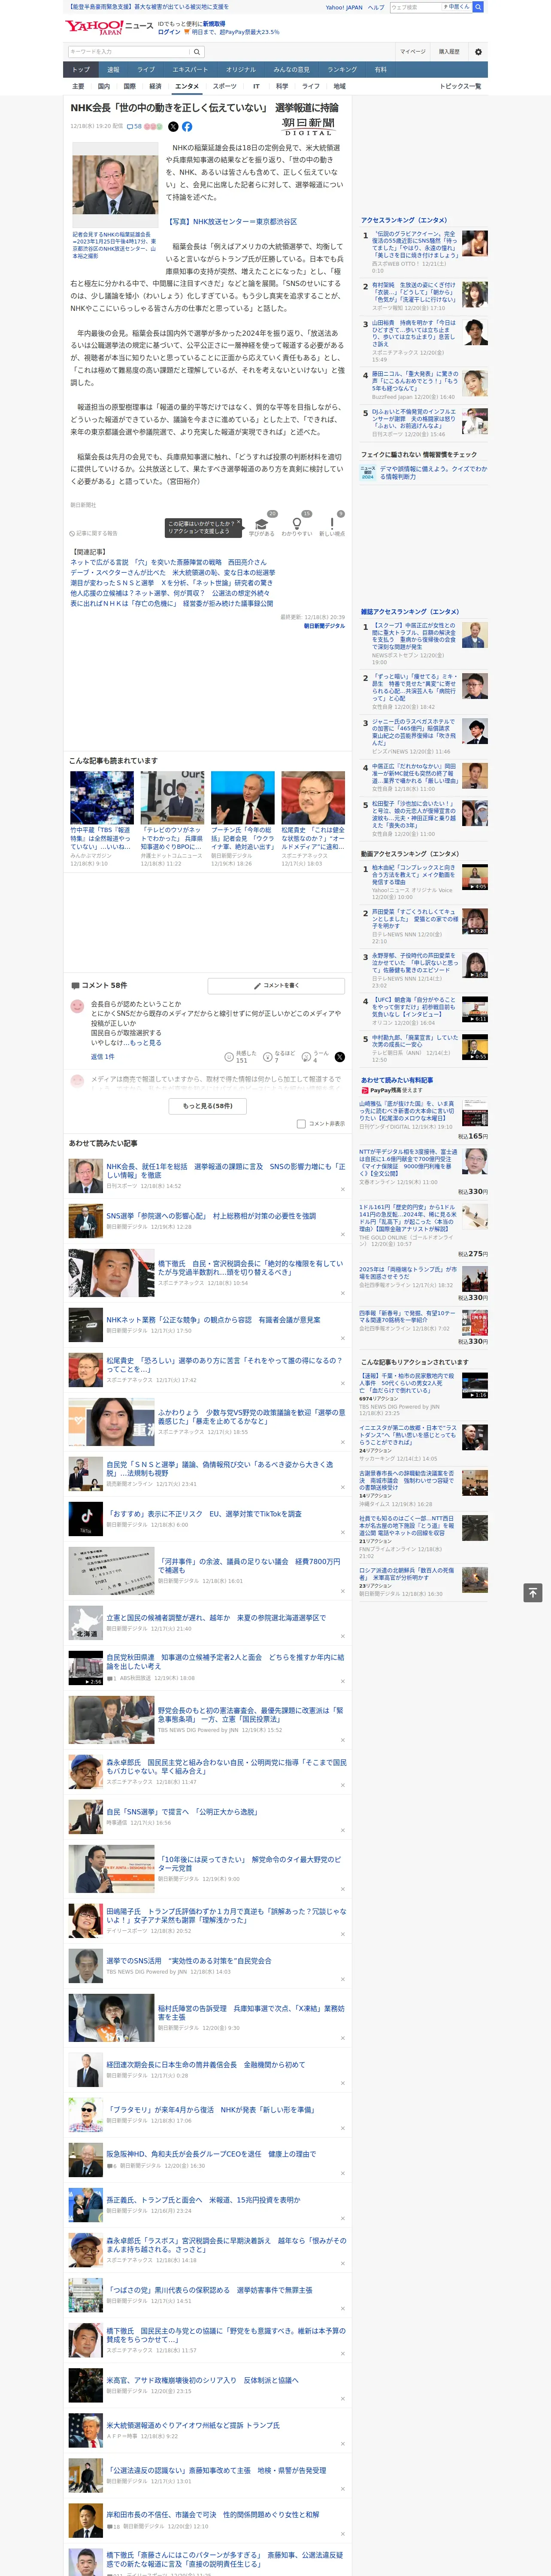Open article 橋下徹氏 自民・宮沢税調会長

pos(250,1267)
